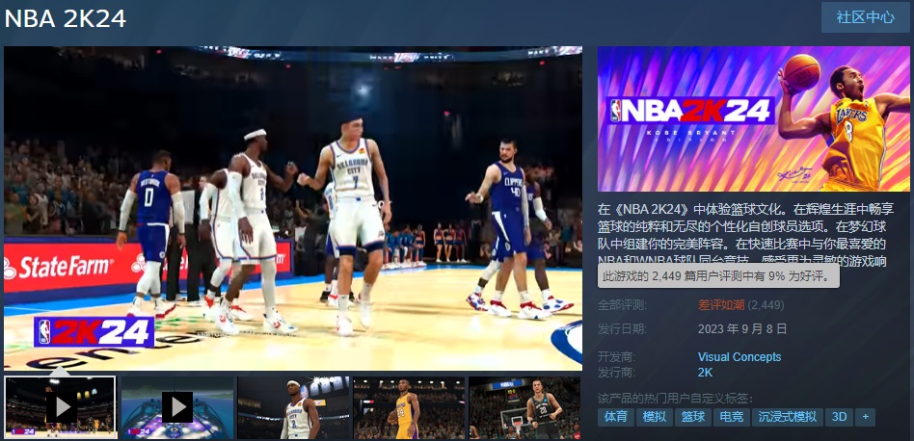Viewport: 914px width, 441px height.
Task: Select the third thumbnail with white-jersey player
Action: (292, 407)
